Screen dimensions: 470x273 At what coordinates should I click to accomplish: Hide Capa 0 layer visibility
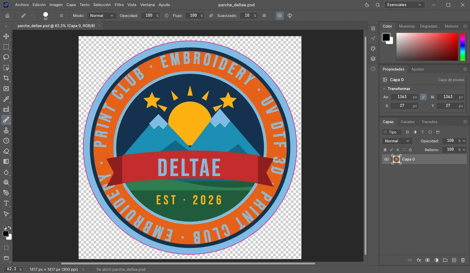pyautogui.click(x=386, y=159)
